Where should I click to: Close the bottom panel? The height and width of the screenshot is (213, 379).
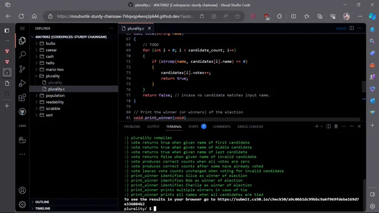(359, 126)
